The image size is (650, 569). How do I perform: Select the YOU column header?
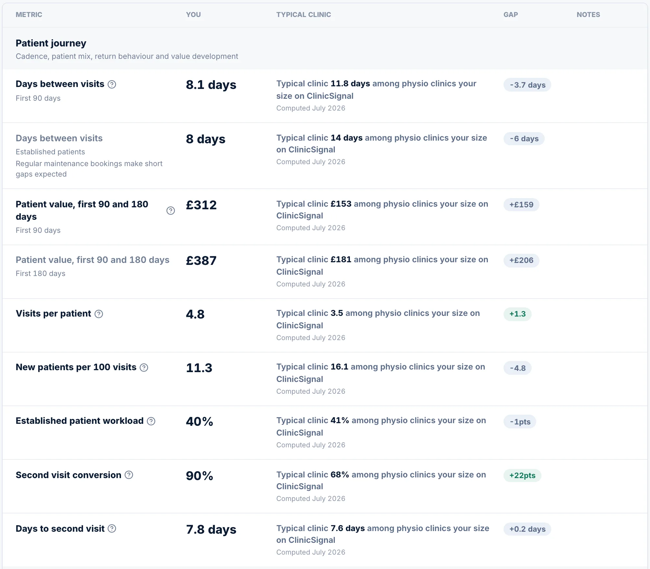coord(193,15)
